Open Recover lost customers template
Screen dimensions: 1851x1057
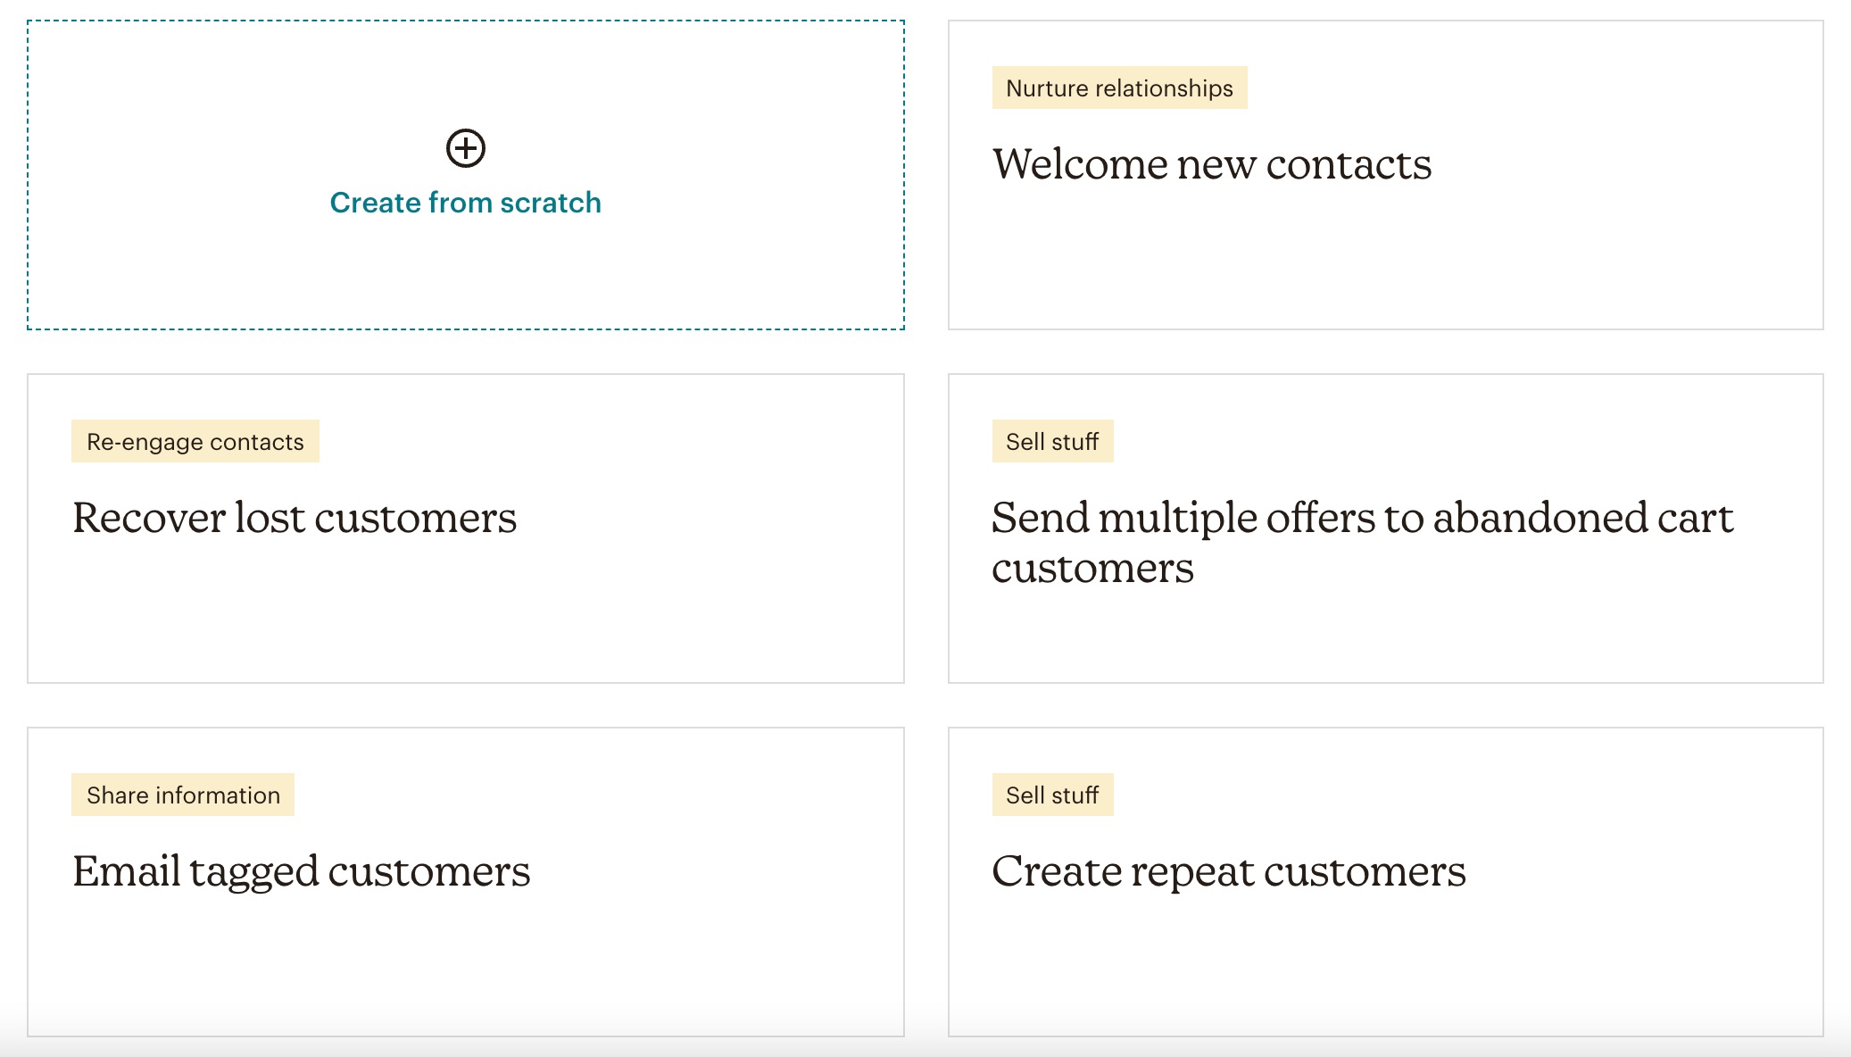point(294,518)
